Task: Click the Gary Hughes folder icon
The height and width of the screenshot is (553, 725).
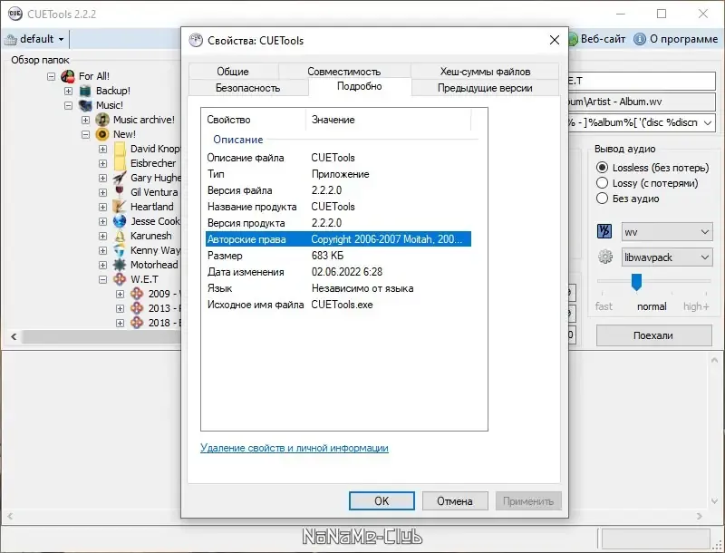Action: [120, 178]
